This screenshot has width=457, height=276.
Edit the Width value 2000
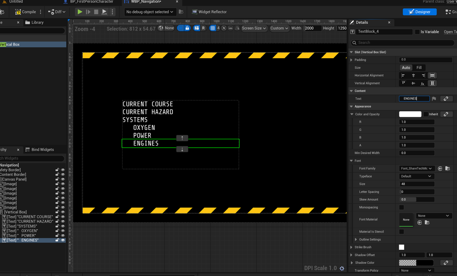click(312, 28)
